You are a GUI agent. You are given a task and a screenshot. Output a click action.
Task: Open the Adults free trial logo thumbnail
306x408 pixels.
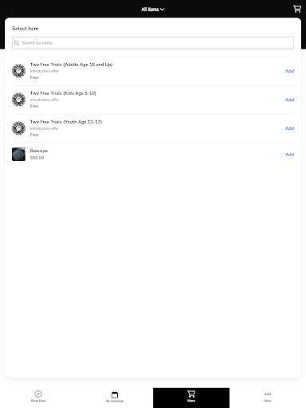[18, 71]
